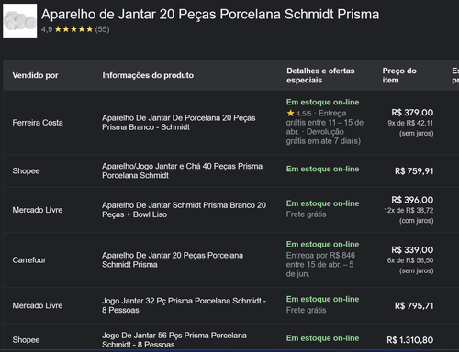Click the 4.5/5 star rating icon for Ferreira Costa

pos(290,114)
